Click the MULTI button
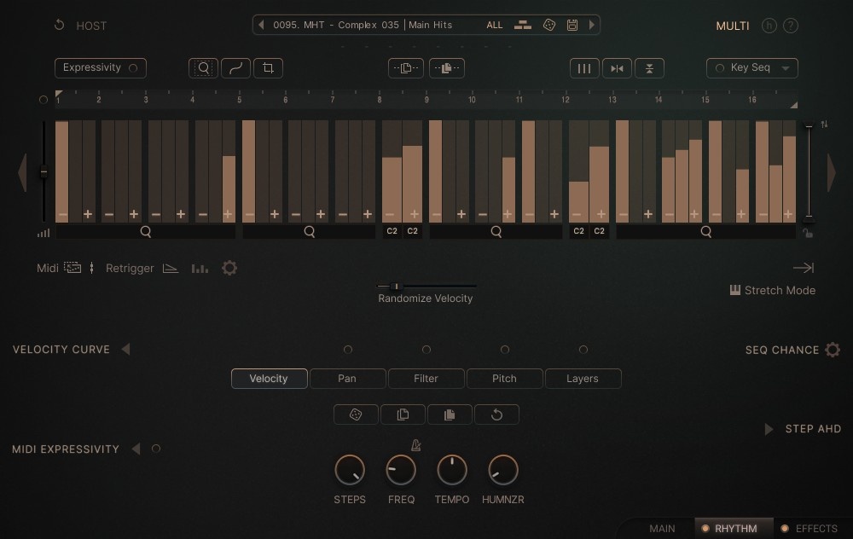Image resolution: width=853 pixels, height=539 pixels. (732, 26)
